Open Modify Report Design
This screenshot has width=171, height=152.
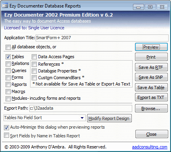[x=109, y=118]
